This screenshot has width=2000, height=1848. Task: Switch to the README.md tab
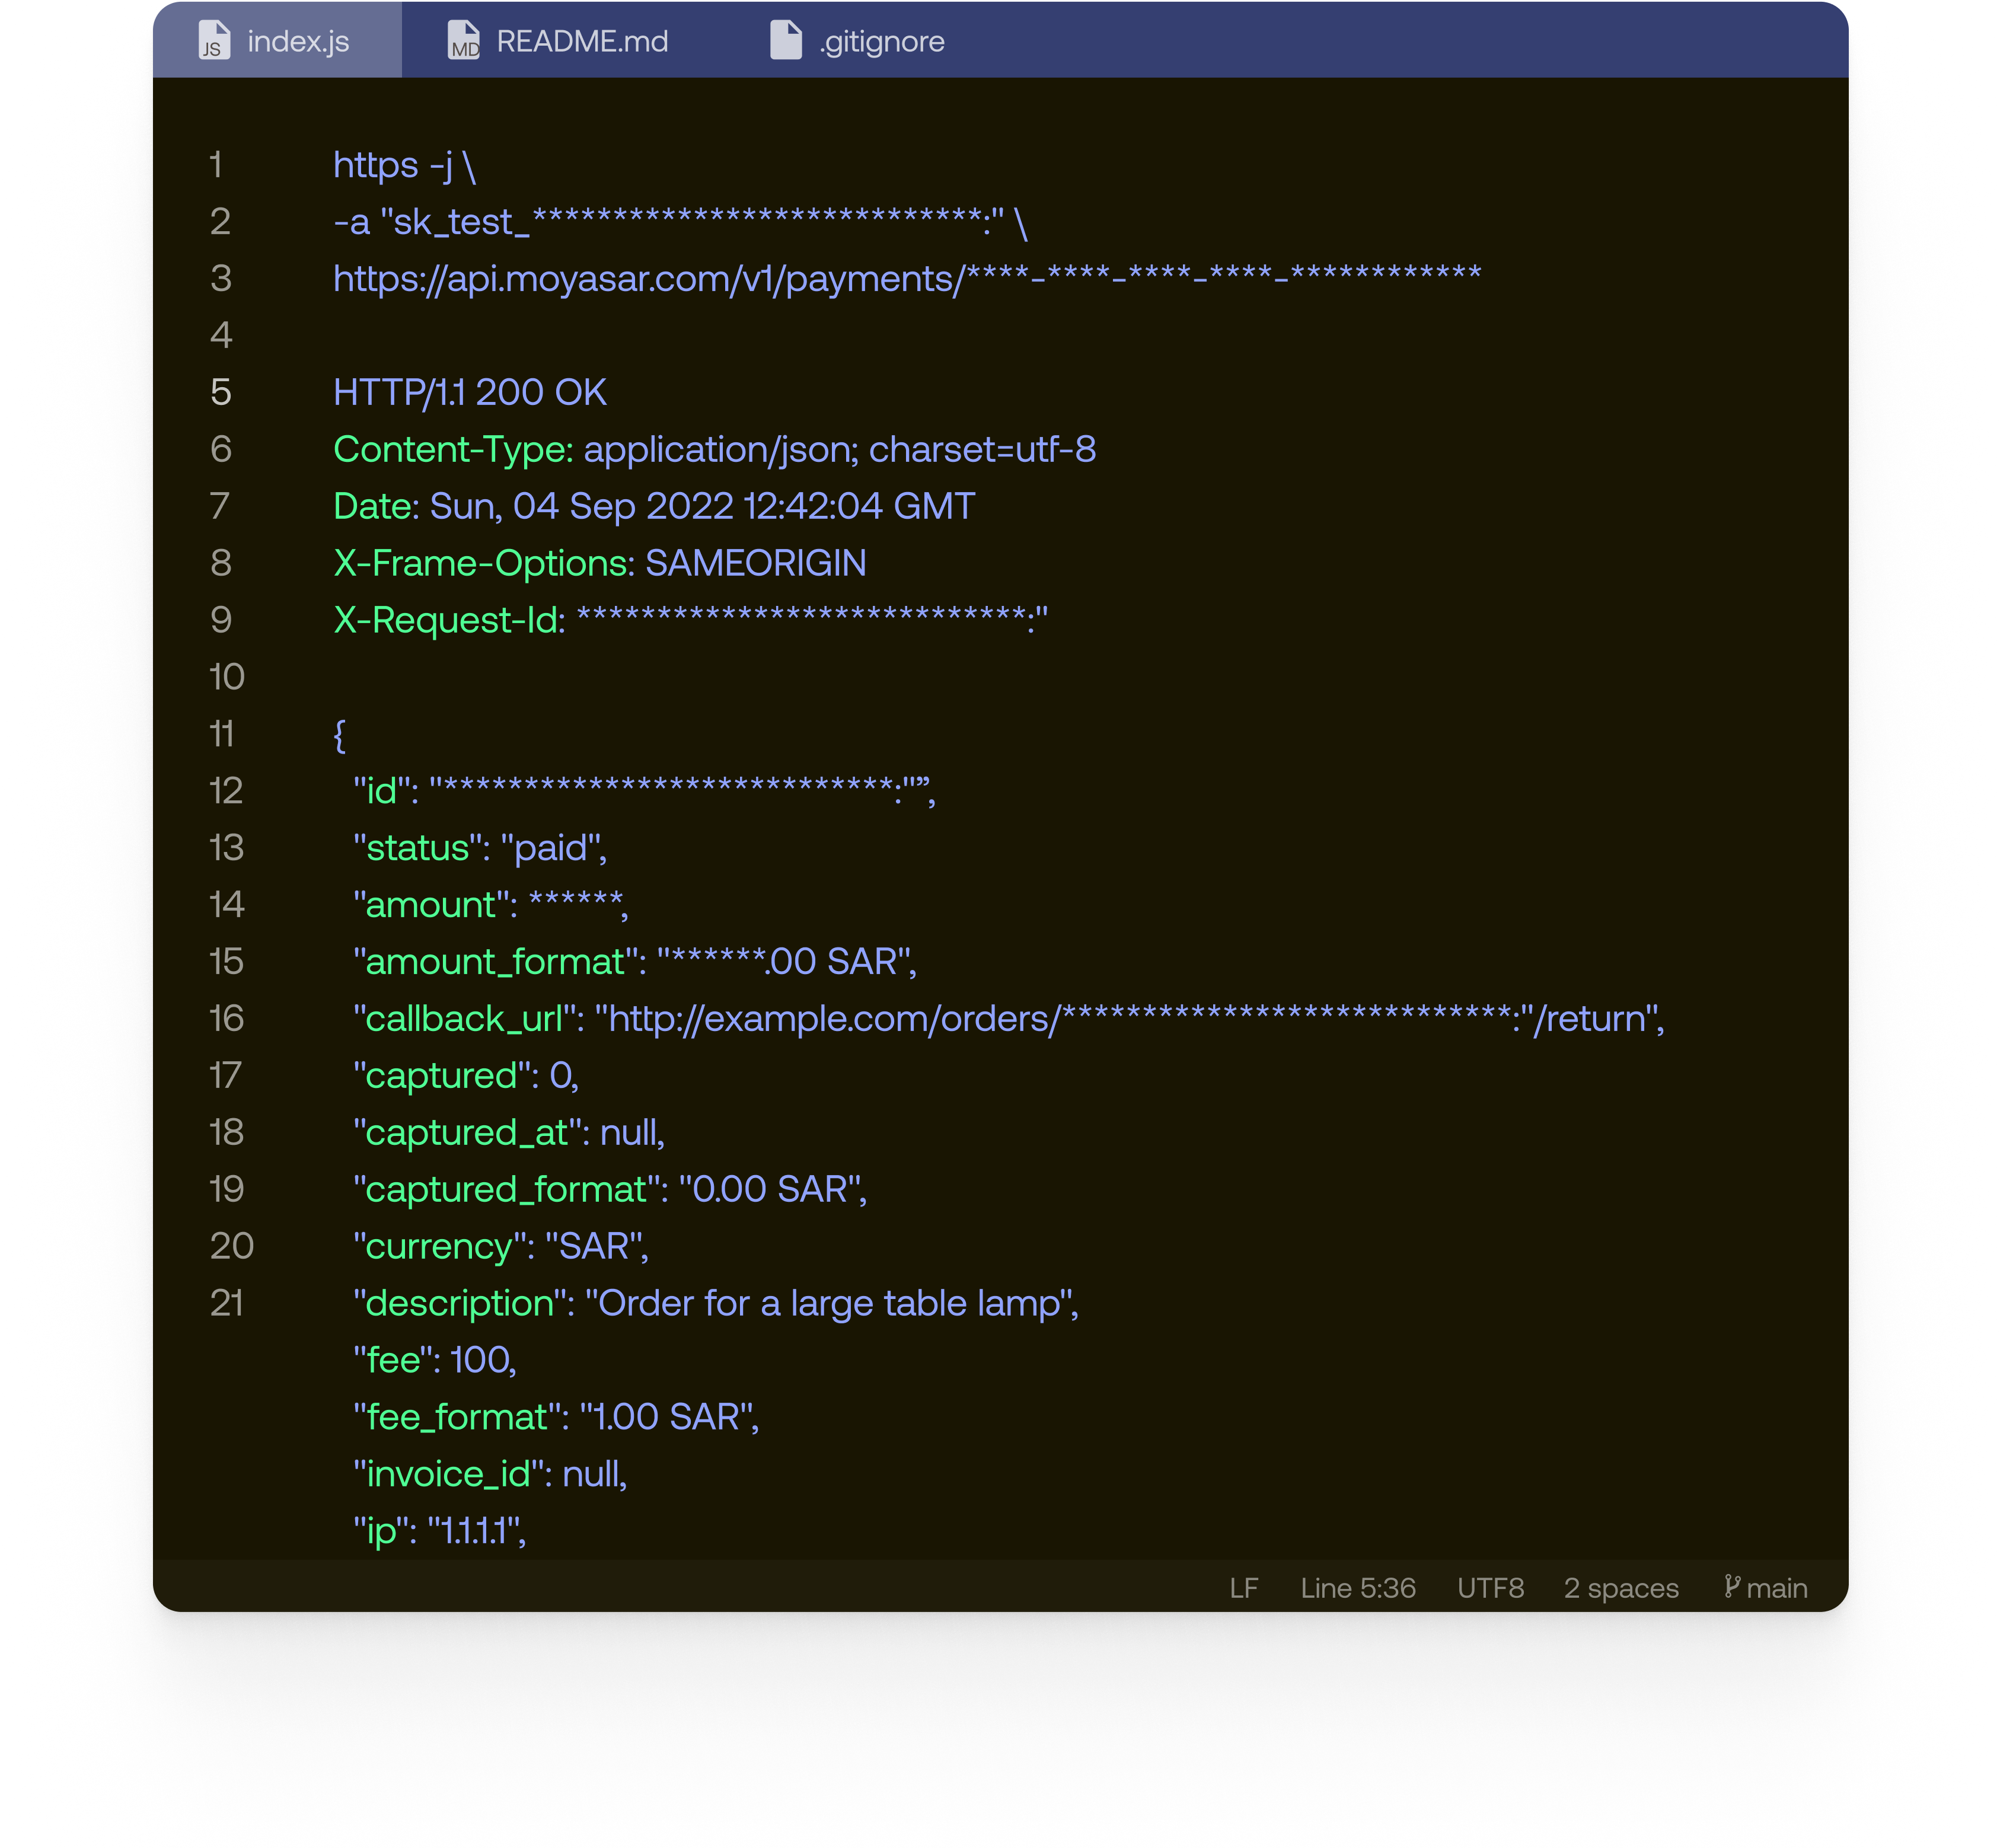pyautogui.click(x=581, y=41)
